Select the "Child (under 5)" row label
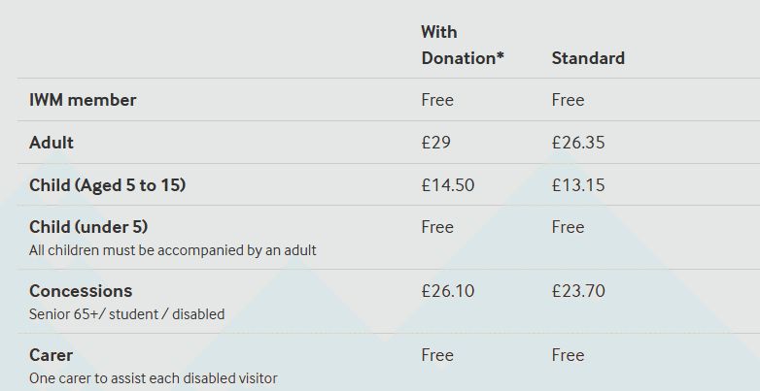The height and width of the screenshot is (391, 760). point(88,227)
